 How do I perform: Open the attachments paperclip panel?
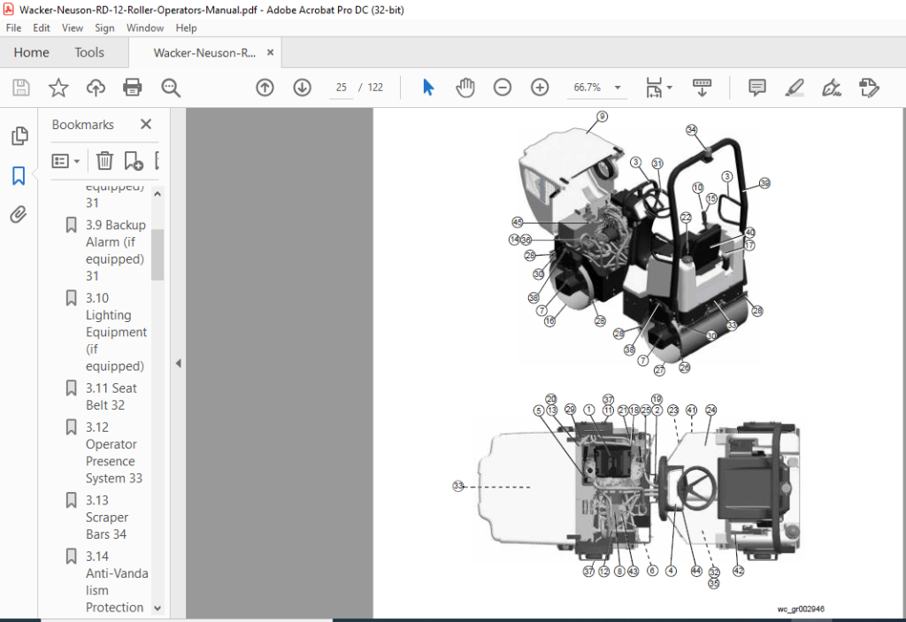tap(19, 214)
